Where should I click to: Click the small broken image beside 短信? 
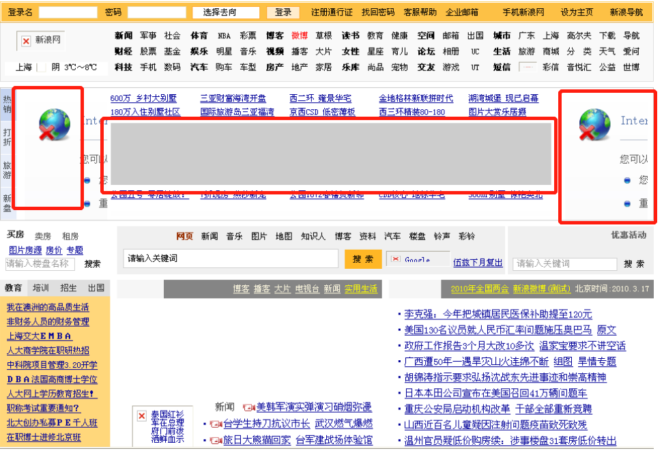click(x=528, y=68)
